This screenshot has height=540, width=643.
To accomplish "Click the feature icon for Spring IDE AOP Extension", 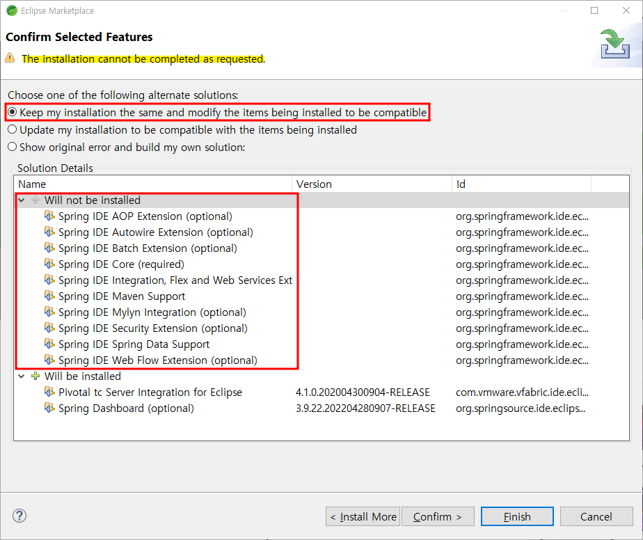I will (x=49, y=216).
